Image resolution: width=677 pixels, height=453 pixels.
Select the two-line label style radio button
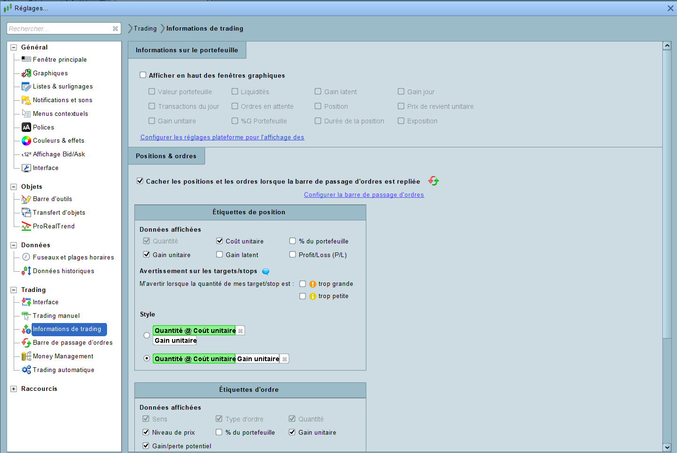tap(147, 335)
